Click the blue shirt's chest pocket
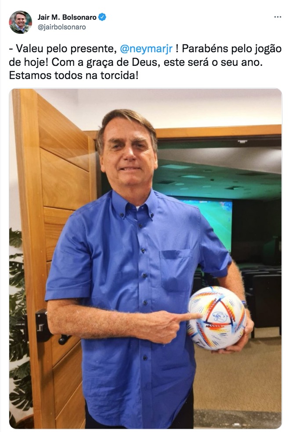 pyautogui.click(x=176, y=270)
